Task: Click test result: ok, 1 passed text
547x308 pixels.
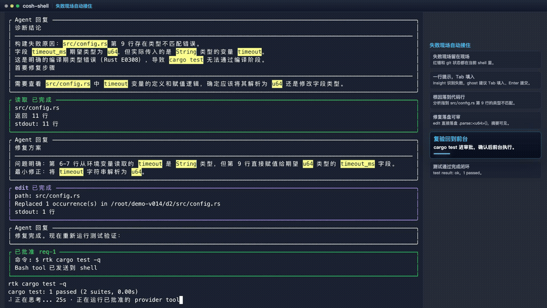Action: 458,173
